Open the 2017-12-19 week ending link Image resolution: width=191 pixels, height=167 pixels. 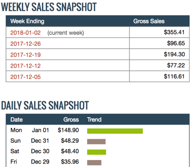[x=25, y=55]
